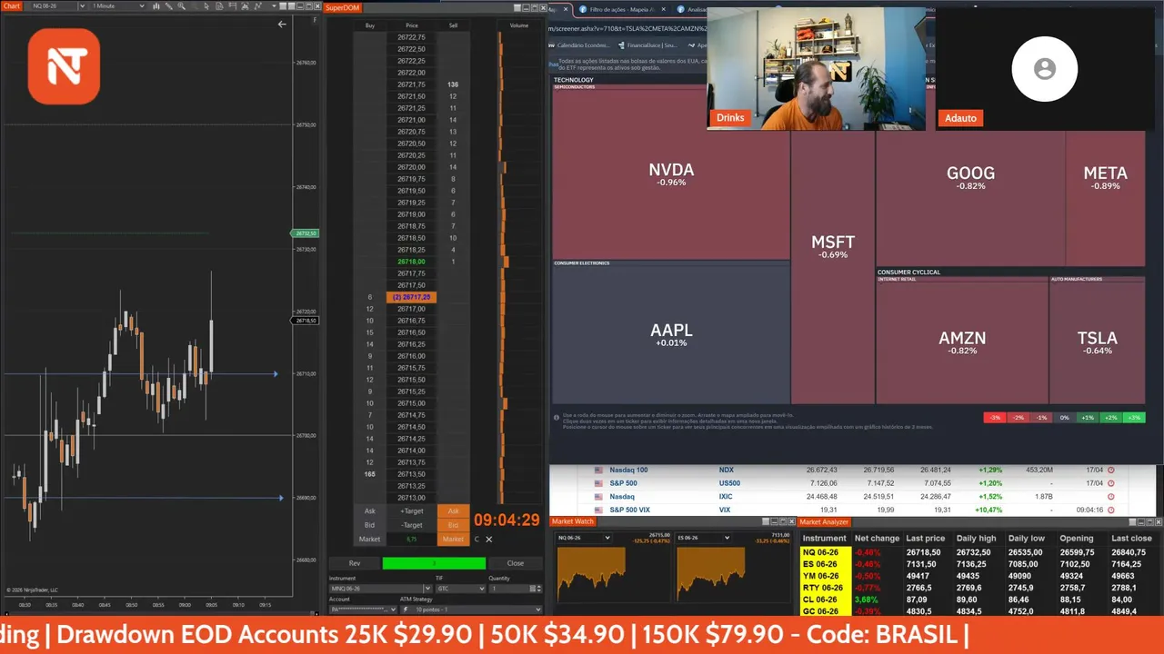Click the chart left-arrow collapse icon

pos(282,25)
